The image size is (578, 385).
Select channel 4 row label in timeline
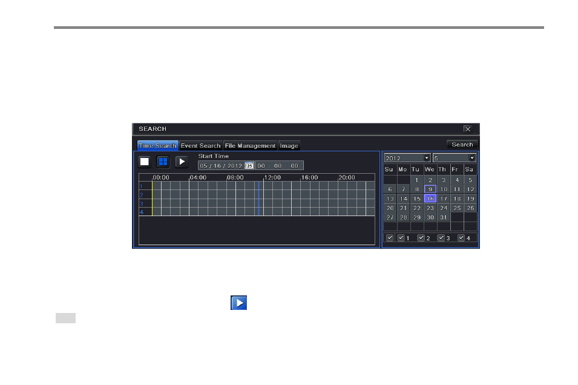tap(141, 212)
